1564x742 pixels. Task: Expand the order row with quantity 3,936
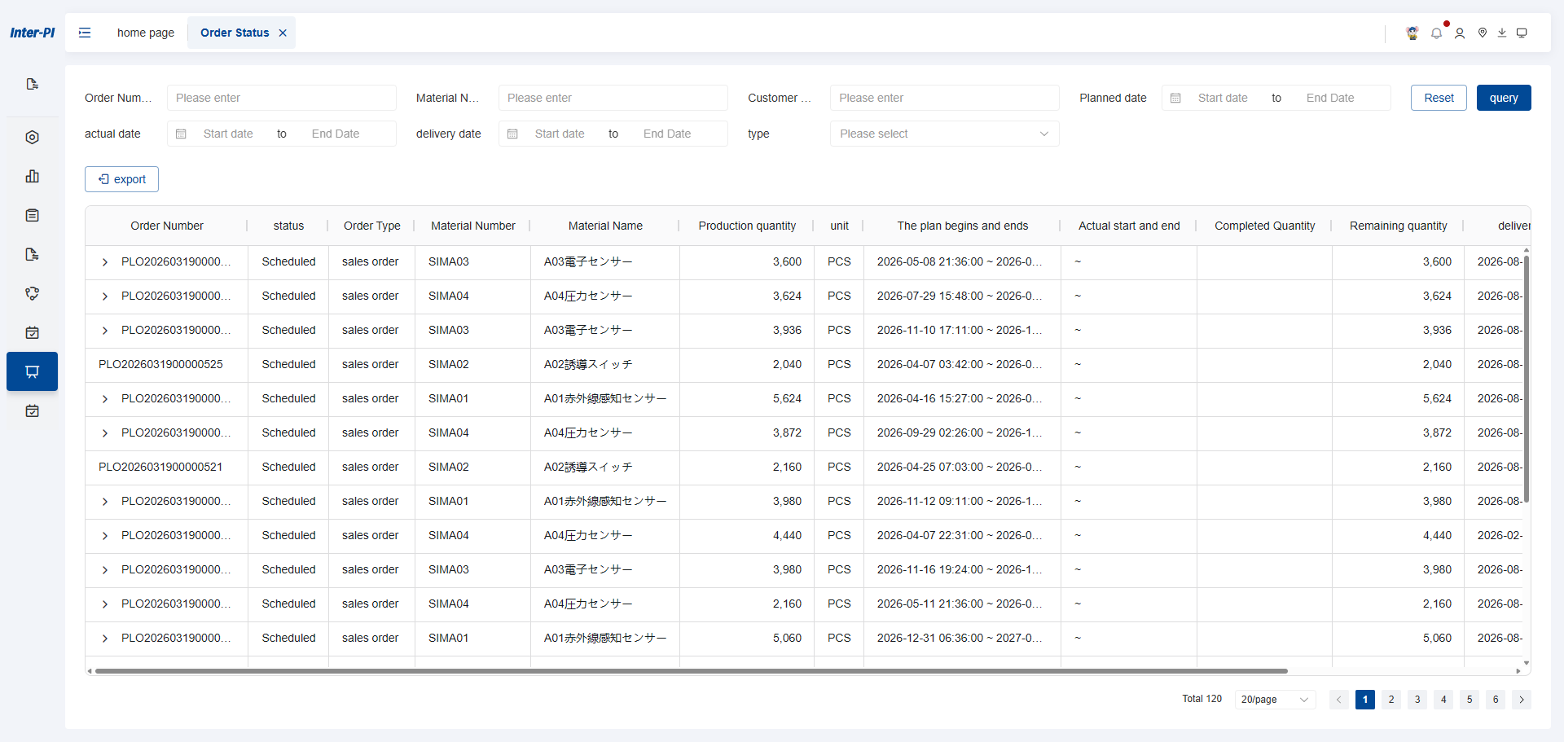pos(105,331)
